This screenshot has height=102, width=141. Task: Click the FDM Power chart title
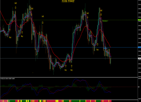(x=68, y=1)
